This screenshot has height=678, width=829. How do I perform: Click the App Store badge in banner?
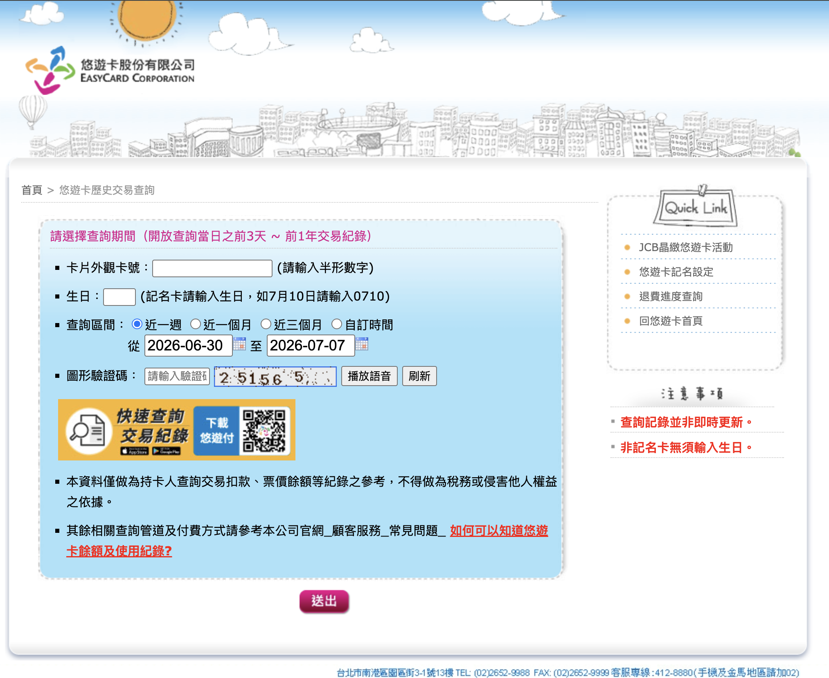(x=134, y=451)
